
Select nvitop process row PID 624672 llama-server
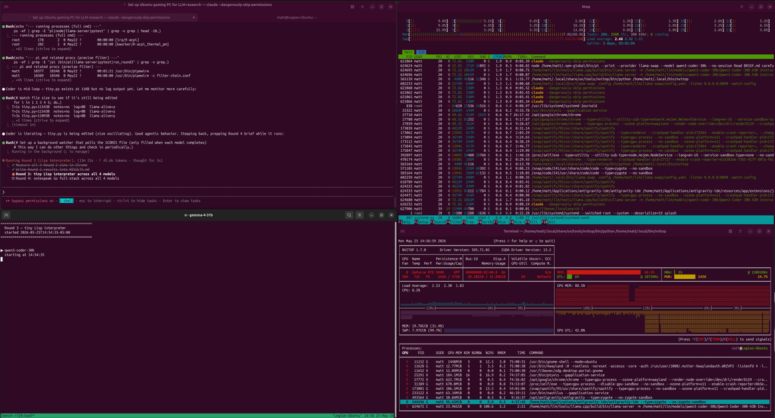(586, 408)
